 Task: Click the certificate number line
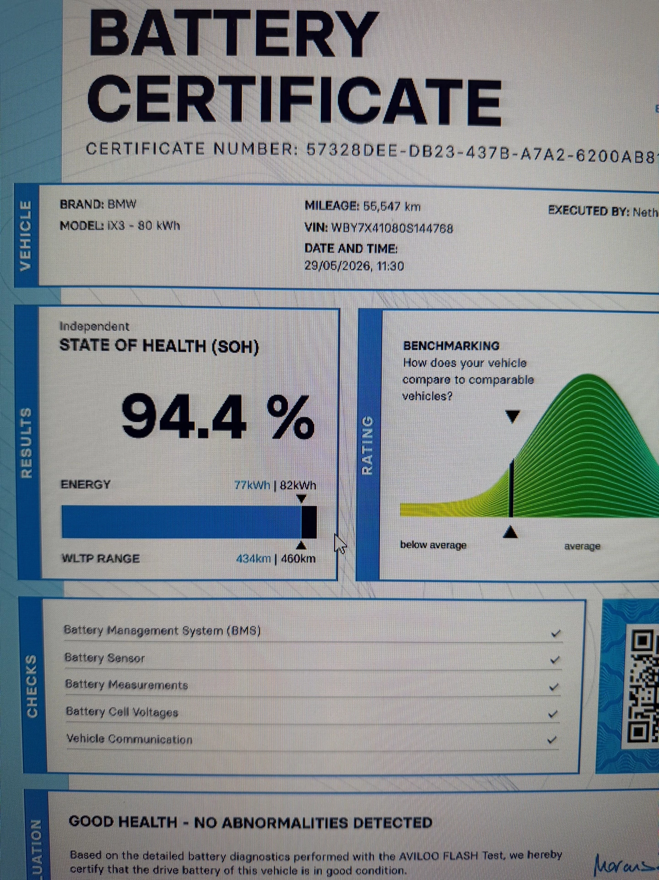coord(372,153)
